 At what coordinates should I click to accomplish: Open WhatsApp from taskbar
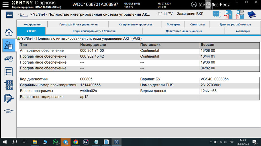point(55,142)
